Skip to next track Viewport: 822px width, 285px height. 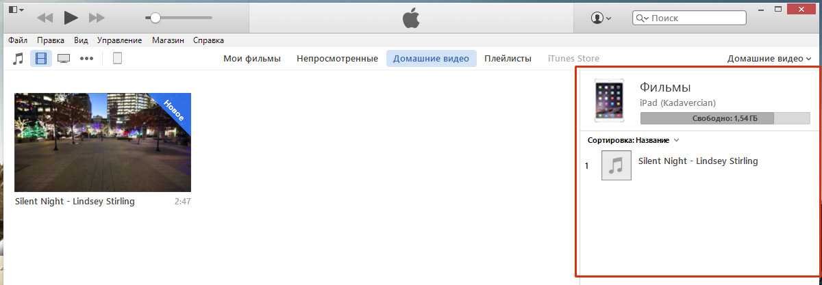[x=97, y=18]
